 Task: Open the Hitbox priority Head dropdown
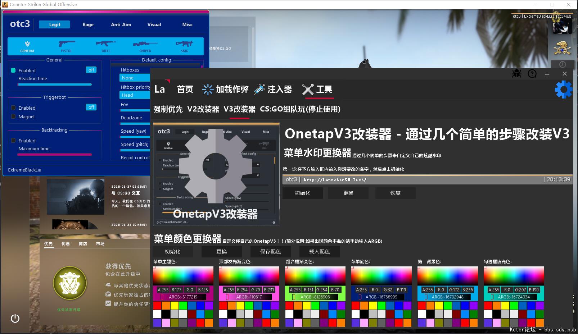click(x=135, y=95)
